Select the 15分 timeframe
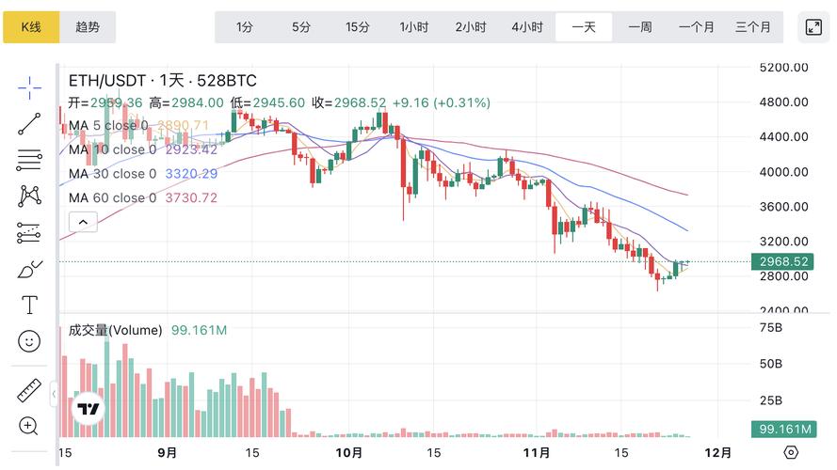Image resolution: width=837 pixels, height=470 pixels. [358, 27]
